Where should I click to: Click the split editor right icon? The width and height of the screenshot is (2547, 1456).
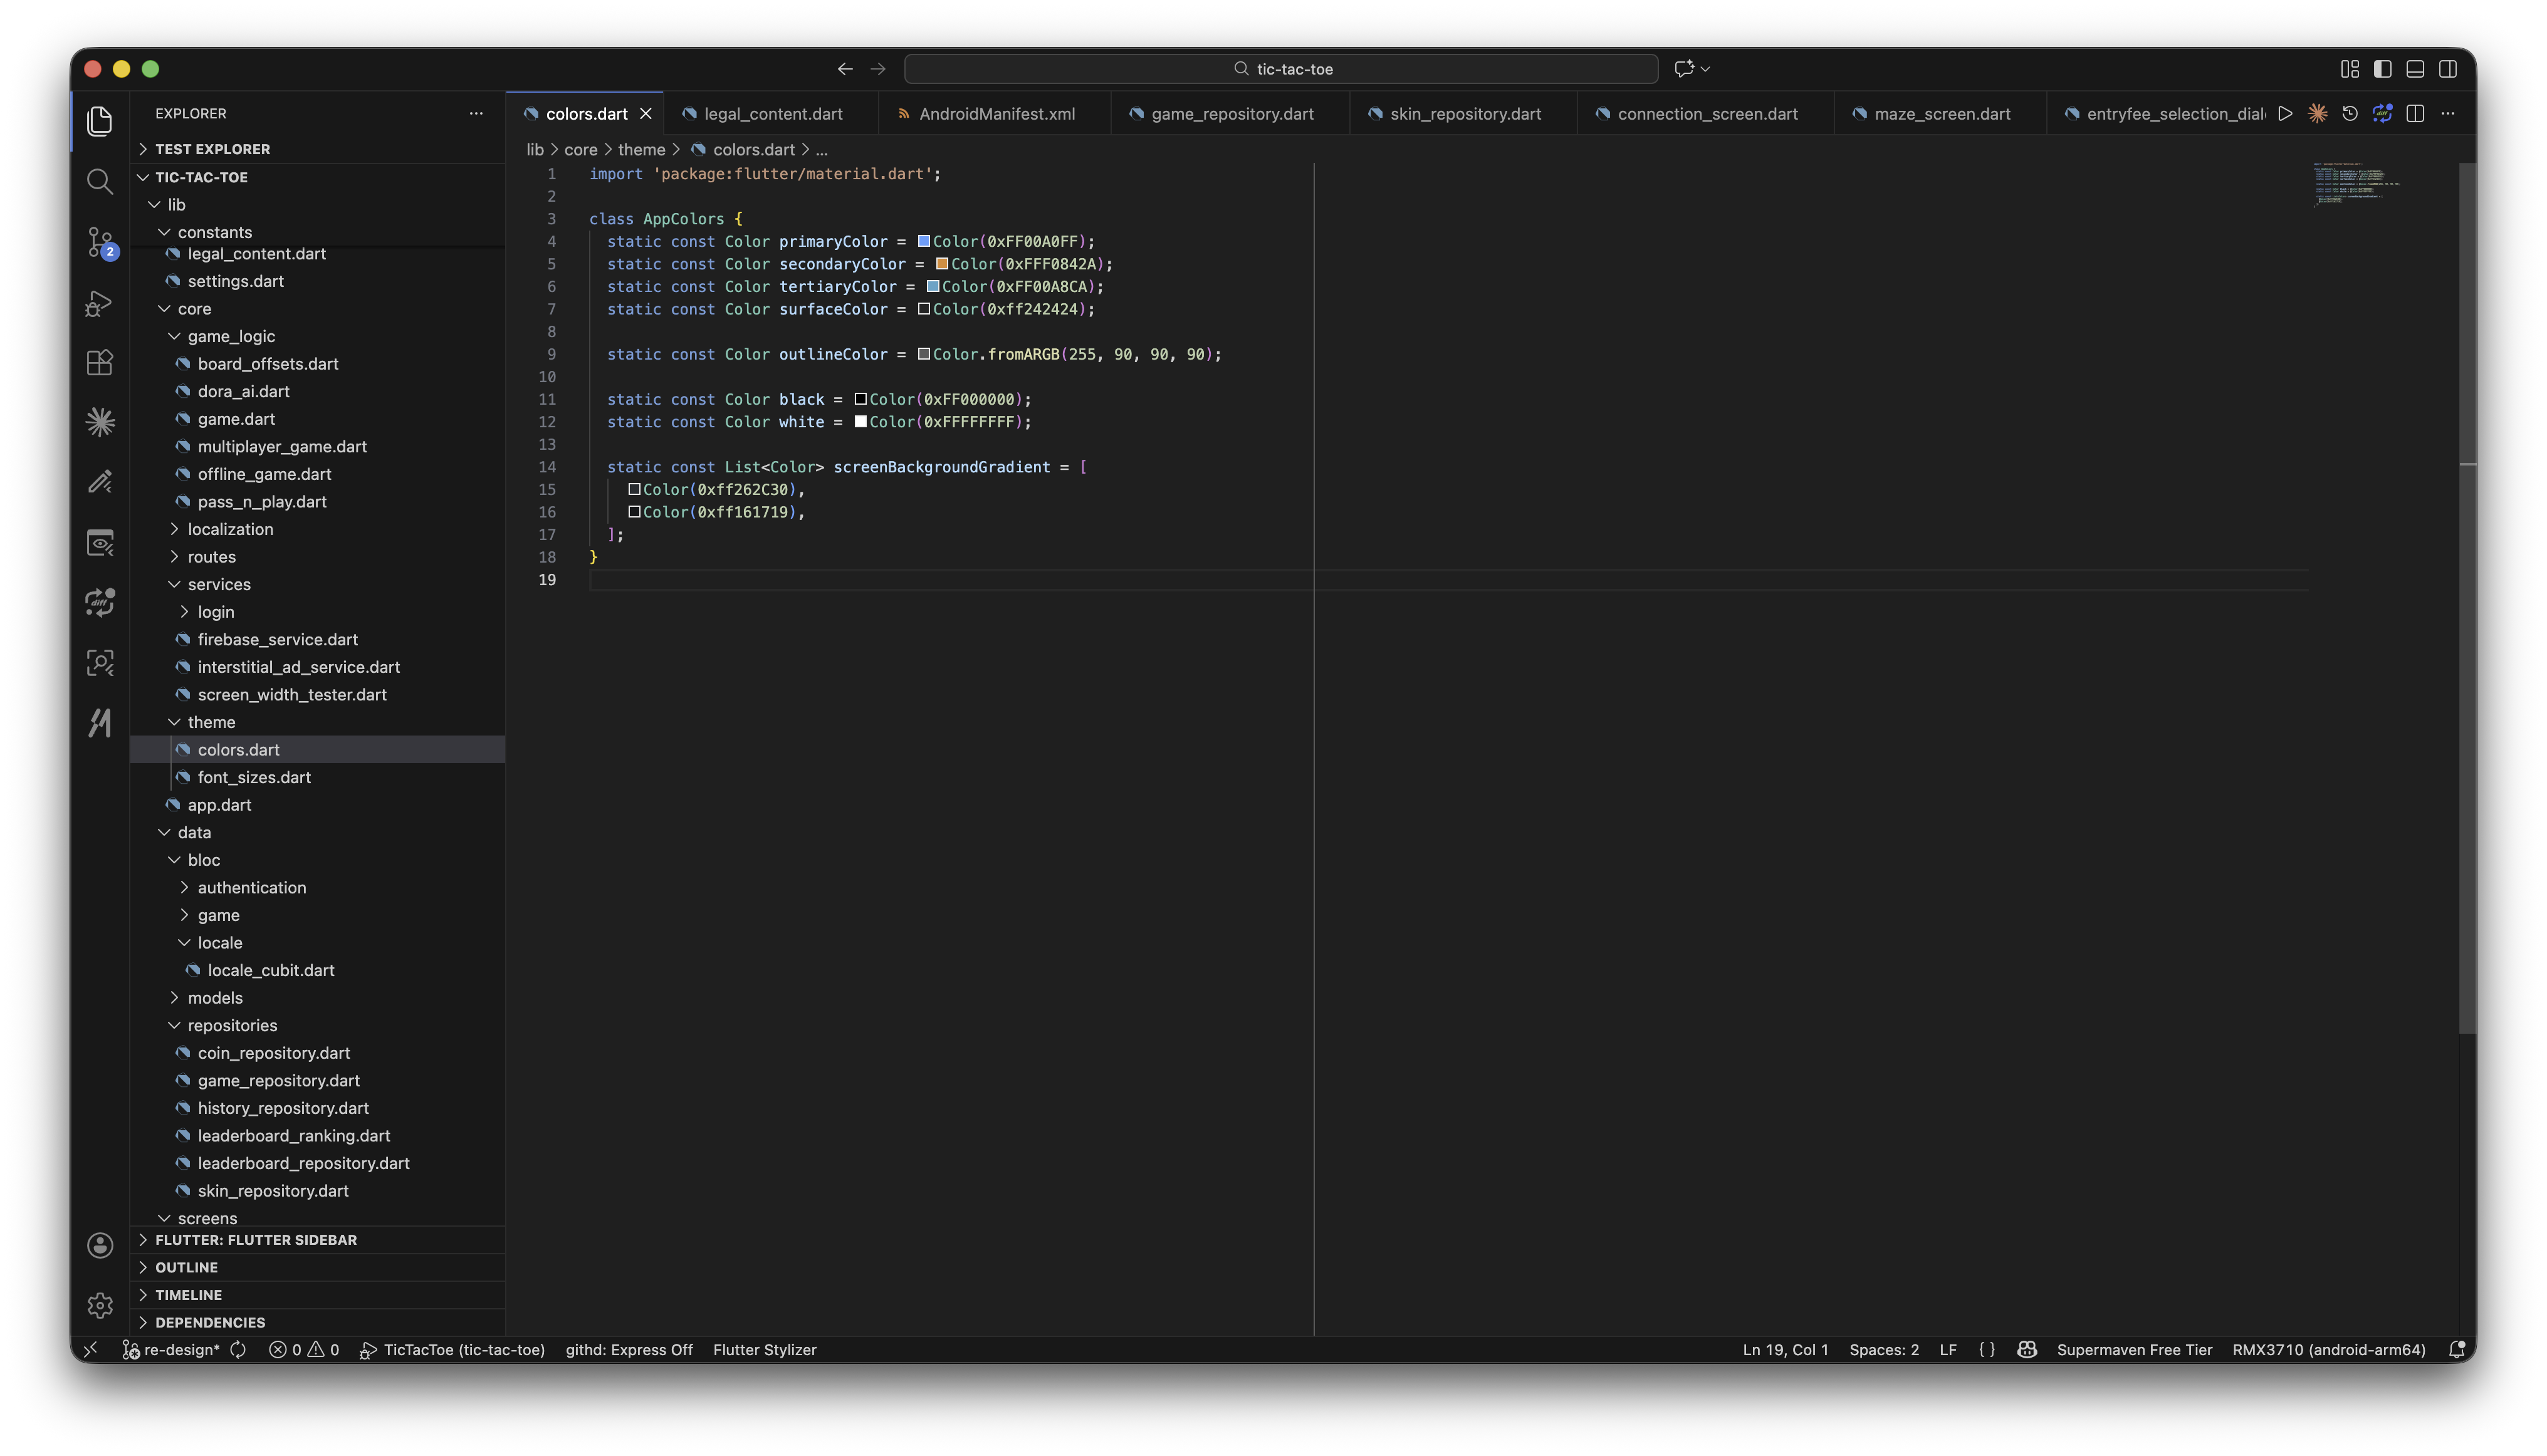click(2415, 114)
